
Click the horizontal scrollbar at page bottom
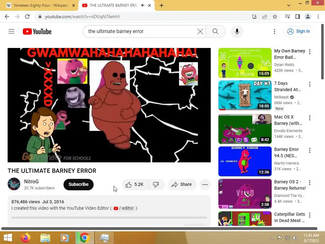pyautogui.click(x=159, y=229)
